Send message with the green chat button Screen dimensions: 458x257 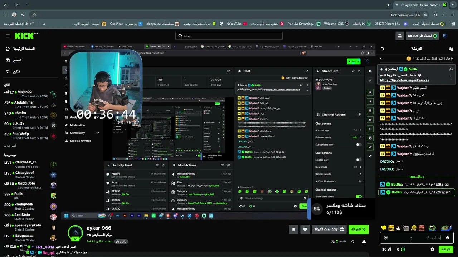tap(446, 249)
